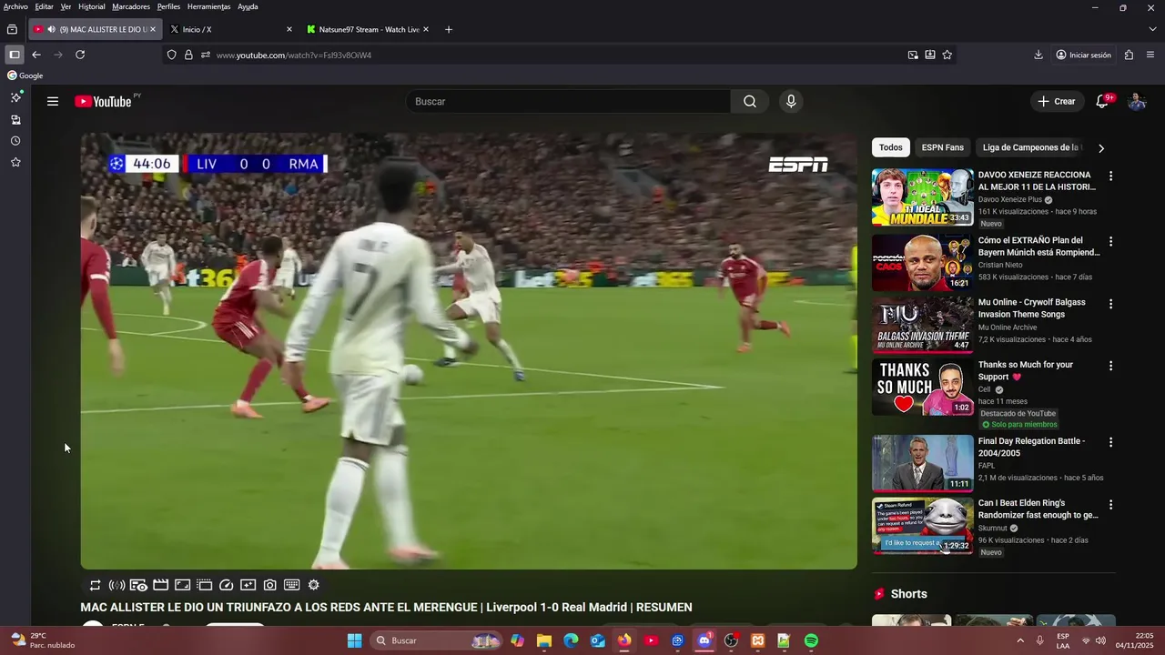Open options for Final Day Relegation video

pos(1110,442)
